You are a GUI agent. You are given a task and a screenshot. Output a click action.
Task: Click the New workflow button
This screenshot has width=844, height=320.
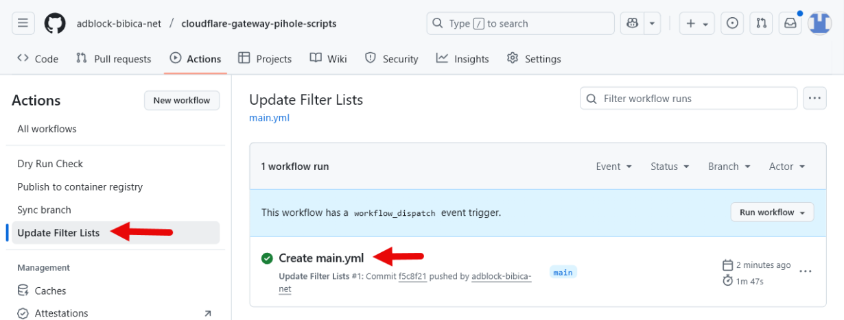182,100
